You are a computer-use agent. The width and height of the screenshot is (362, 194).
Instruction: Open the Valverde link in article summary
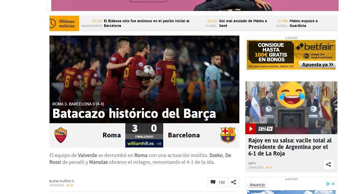(x=87, y=155)
